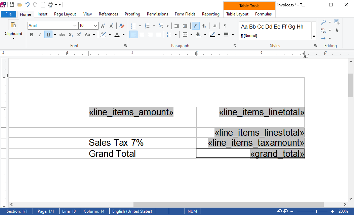Clear all text formatting
The width and height of the screenshot is (354, 215).
[x=122, y=26]
